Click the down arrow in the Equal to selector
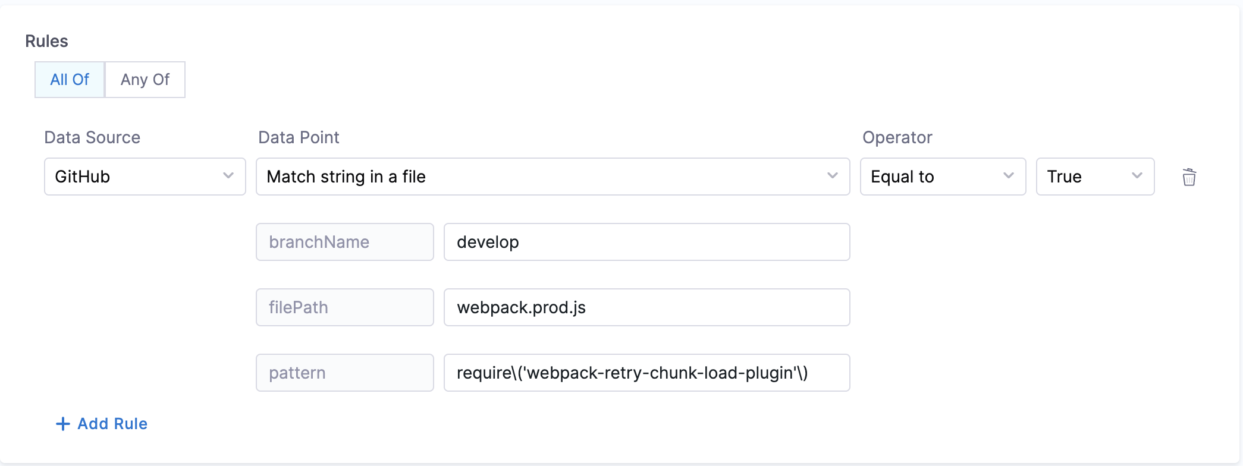Image resolution: width=1243 pixels, height=466 pixels. 1008,176
